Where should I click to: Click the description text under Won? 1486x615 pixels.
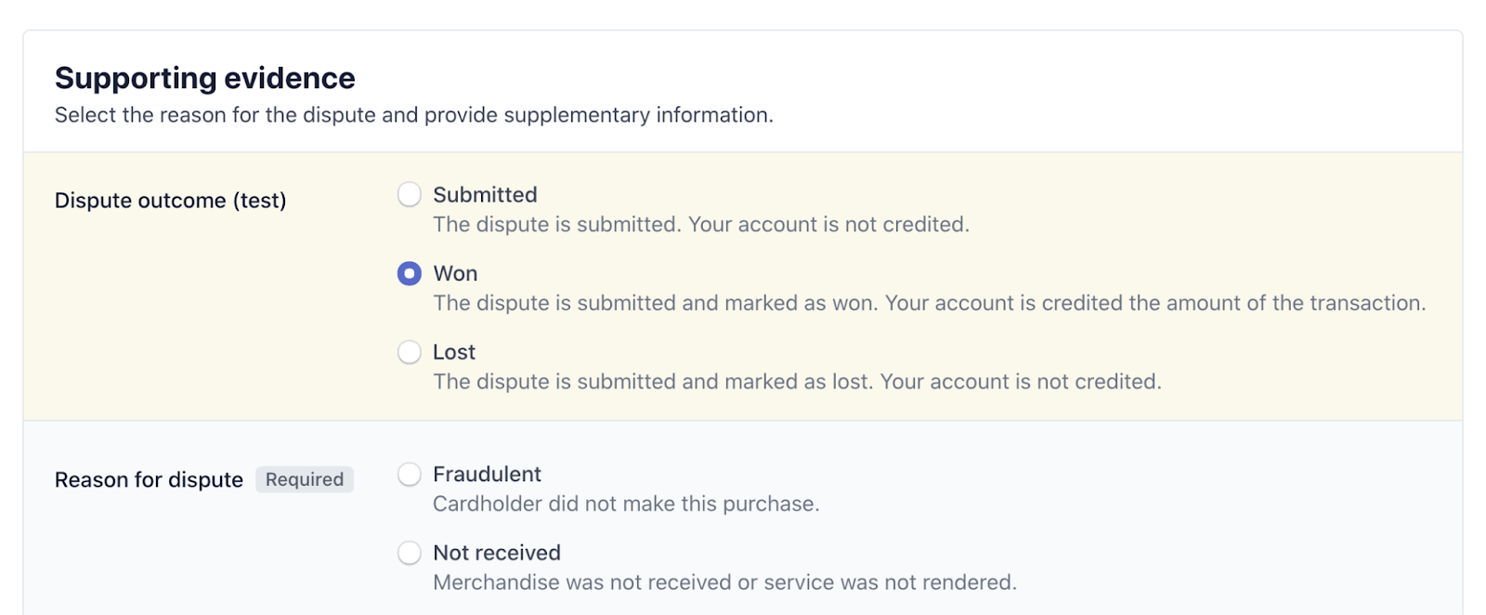tap(929, 304)
